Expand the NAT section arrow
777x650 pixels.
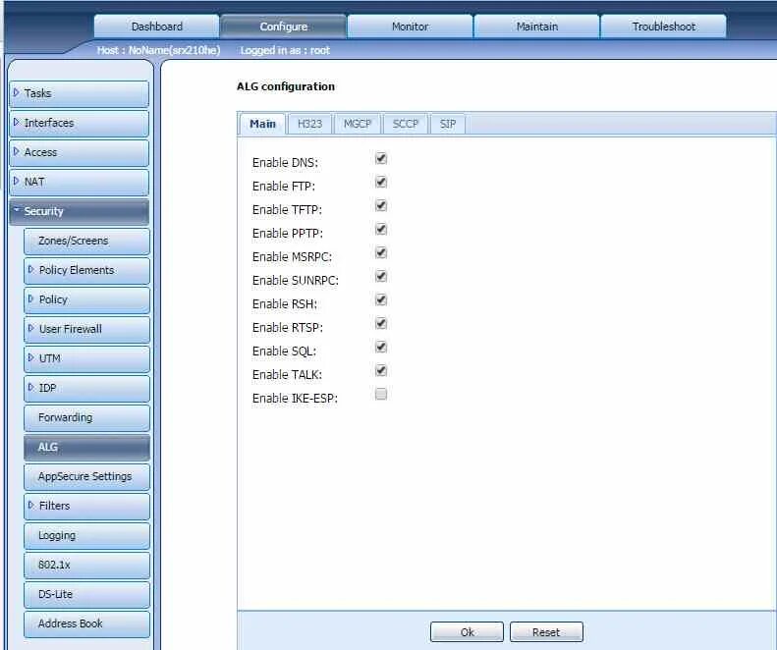17,181
